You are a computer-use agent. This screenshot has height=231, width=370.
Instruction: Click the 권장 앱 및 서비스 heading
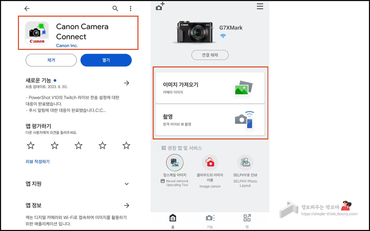[185, 148]
